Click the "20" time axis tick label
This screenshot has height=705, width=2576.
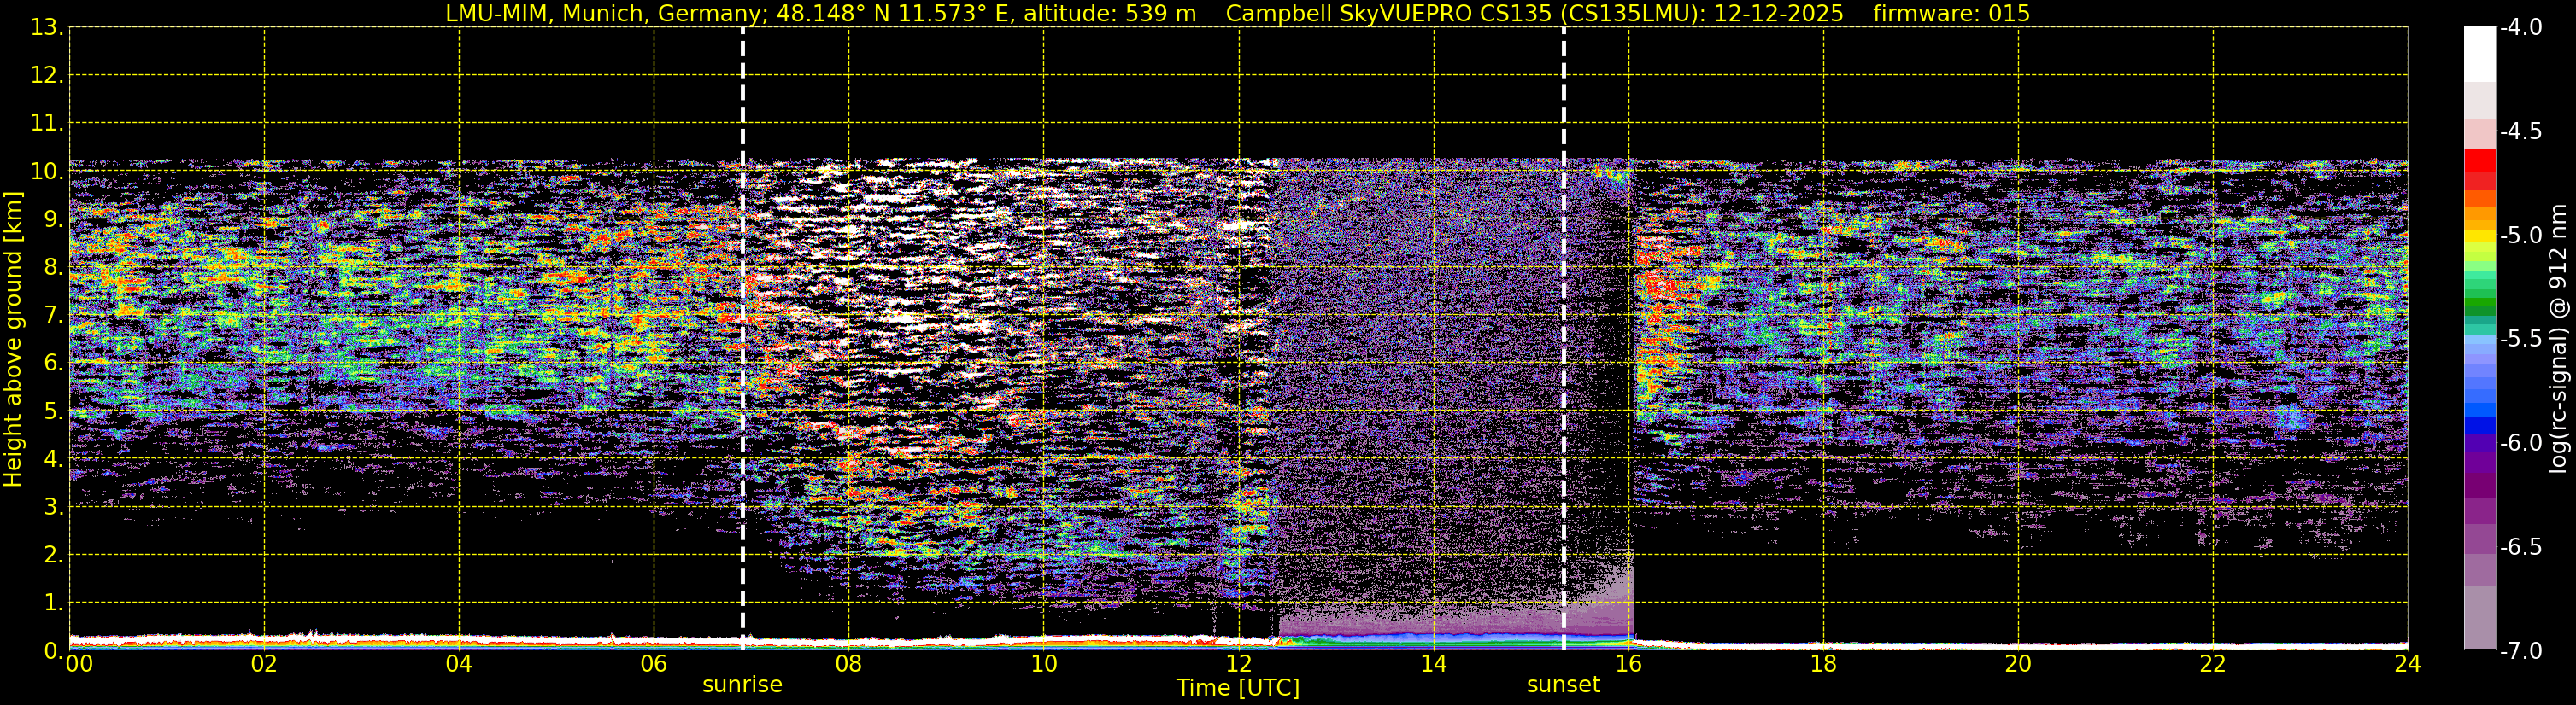pos(2018,664)
